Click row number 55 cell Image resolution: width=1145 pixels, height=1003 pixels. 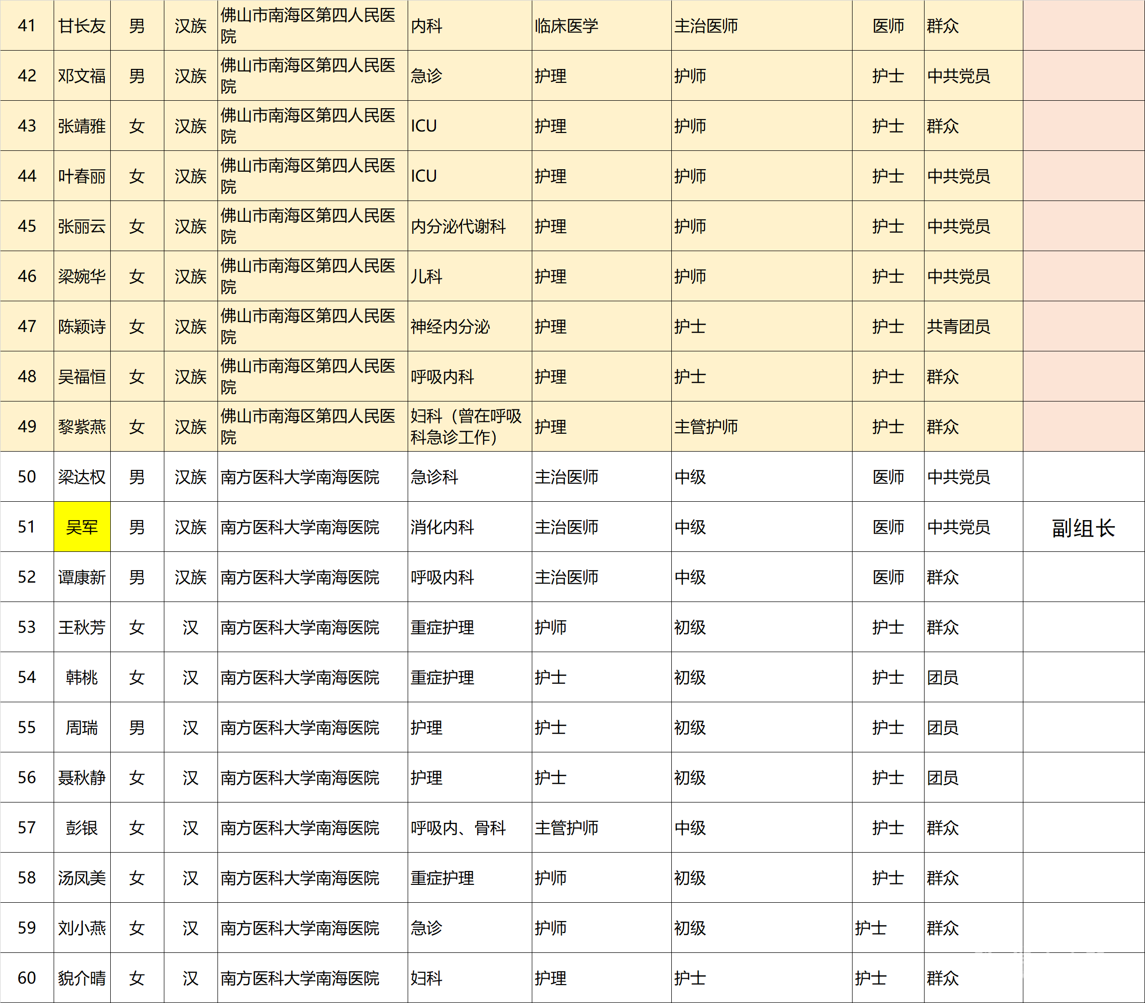coord(27,727)
